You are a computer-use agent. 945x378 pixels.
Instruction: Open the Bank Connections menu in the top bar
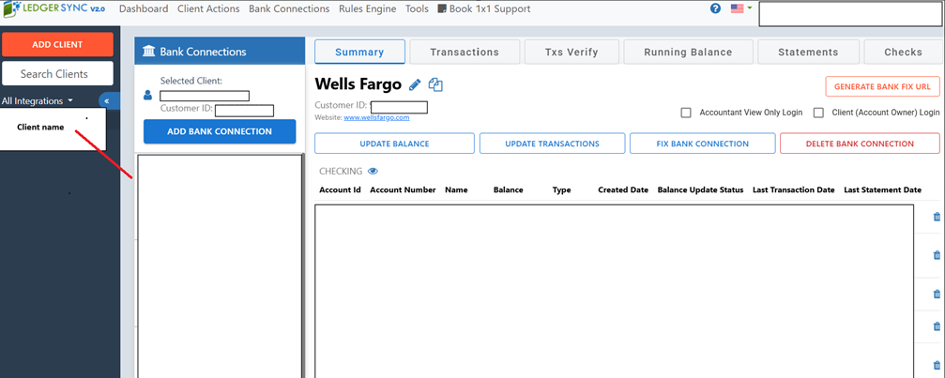click(289, 9)
